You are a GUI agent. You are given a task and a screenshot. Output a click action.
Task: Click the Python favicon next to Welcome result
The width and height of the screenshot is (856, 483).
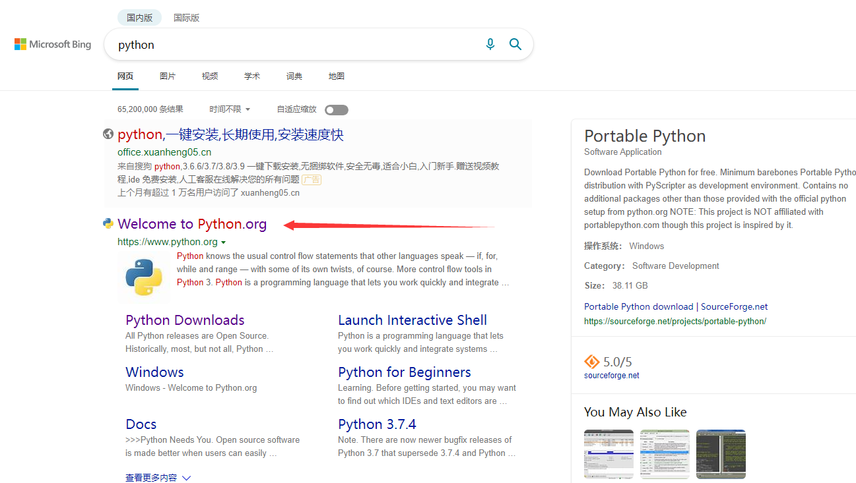coord(108,223)
